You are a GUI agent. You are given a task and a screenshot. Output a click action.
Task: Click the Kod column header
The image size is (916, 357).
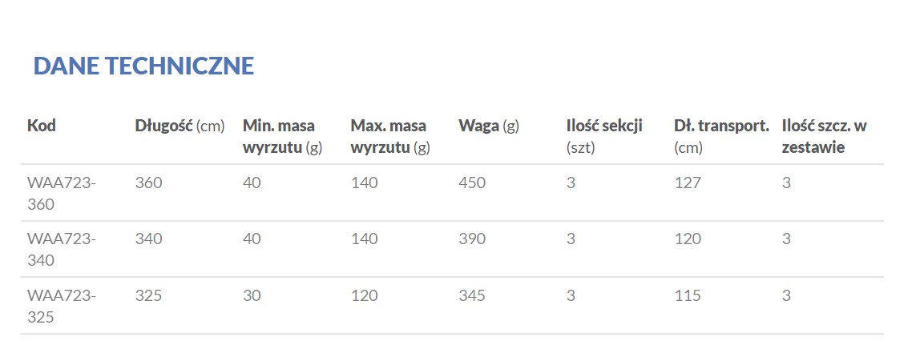pyautogui.click(x=42, y=126)
